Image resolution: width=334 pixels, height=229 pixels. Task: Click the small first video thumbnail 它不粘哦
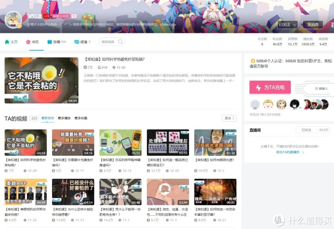(x=26, y=142)
